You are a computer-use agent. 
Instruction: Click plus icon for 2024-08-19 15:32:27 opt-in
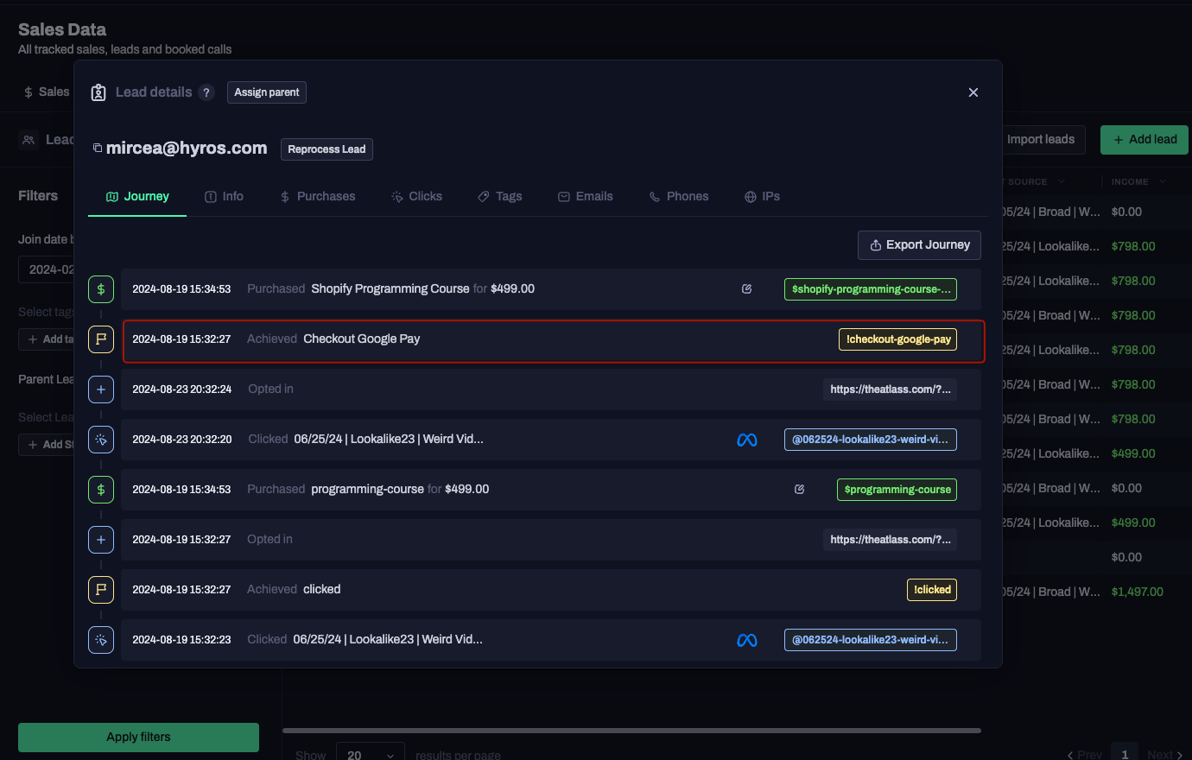click(101, 540)
